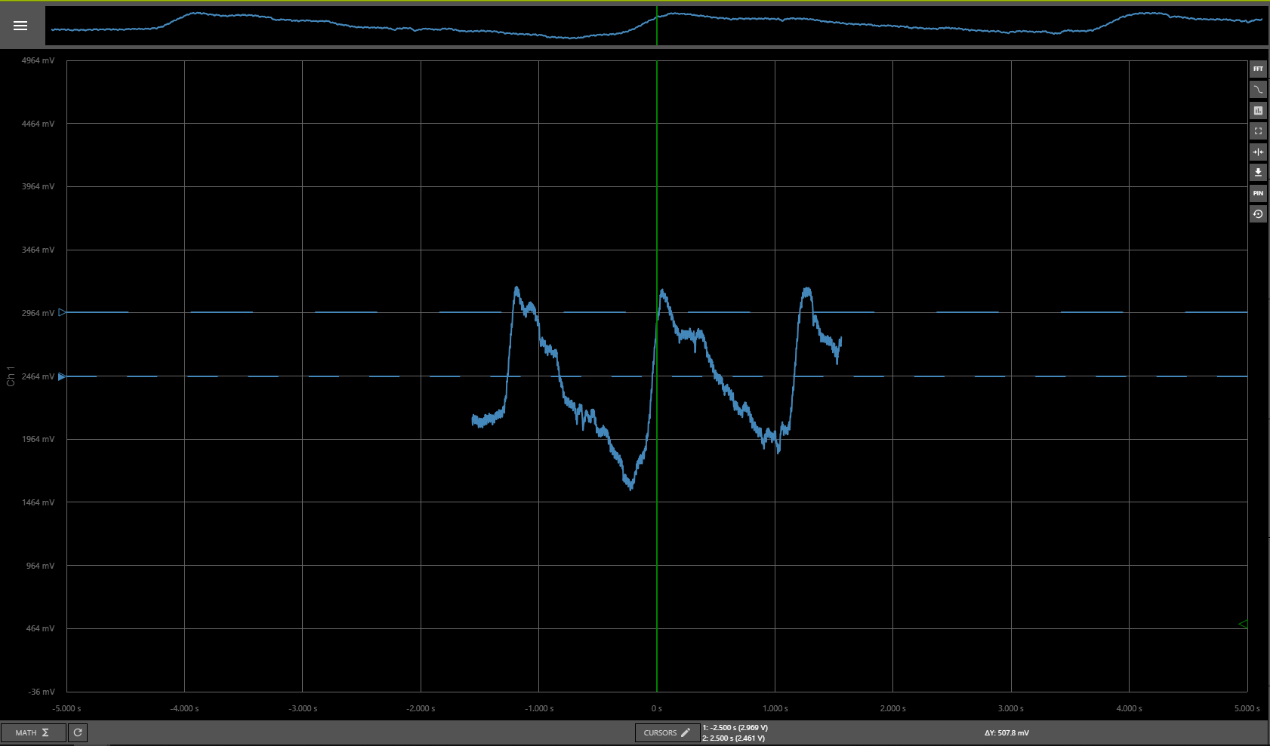Screen dimensions: 1270x746
Task: Open the CURSORS editor
Action: point(667,732)
